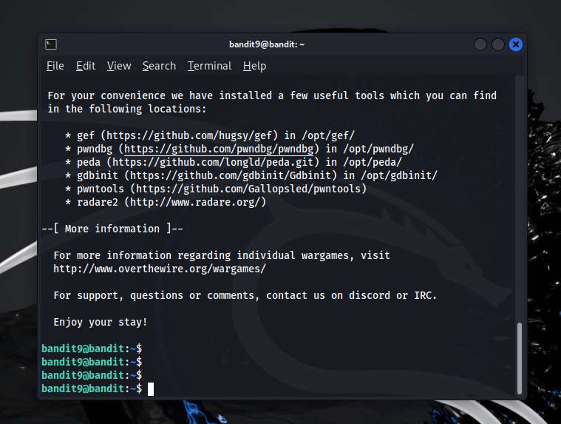Open the Help menu
561x424 pixels.
click(254, 66)
